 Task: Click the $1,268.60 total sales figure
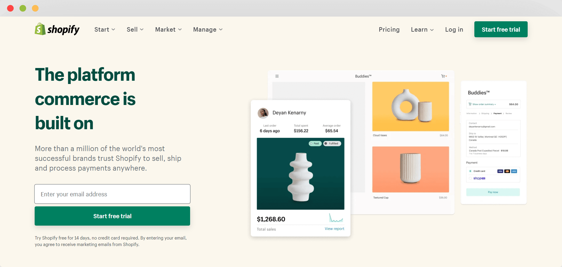[271, 219]
